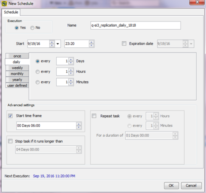This screenshot has height=193, width=206.
Task: Decrease the every Hours value spinner
Action: point(71,73)
